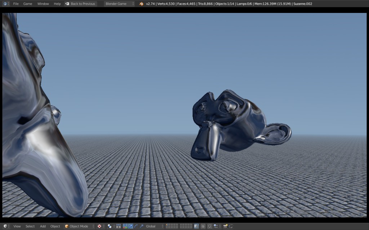The image size is (369, 230).
Task: Open the Game menu
Action: pyautogui.click(x=27, y=4)
